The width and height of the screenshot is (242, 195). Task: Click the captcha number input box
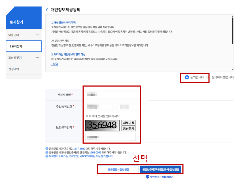pyautogui.click(x=111, y=137)
